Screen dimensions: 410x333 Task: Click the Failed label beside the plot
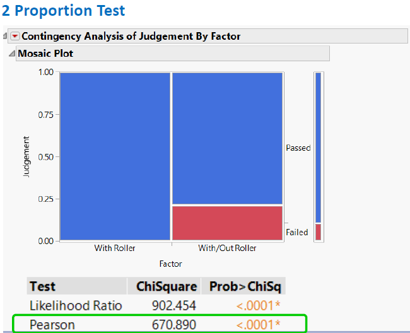[297, 232]
